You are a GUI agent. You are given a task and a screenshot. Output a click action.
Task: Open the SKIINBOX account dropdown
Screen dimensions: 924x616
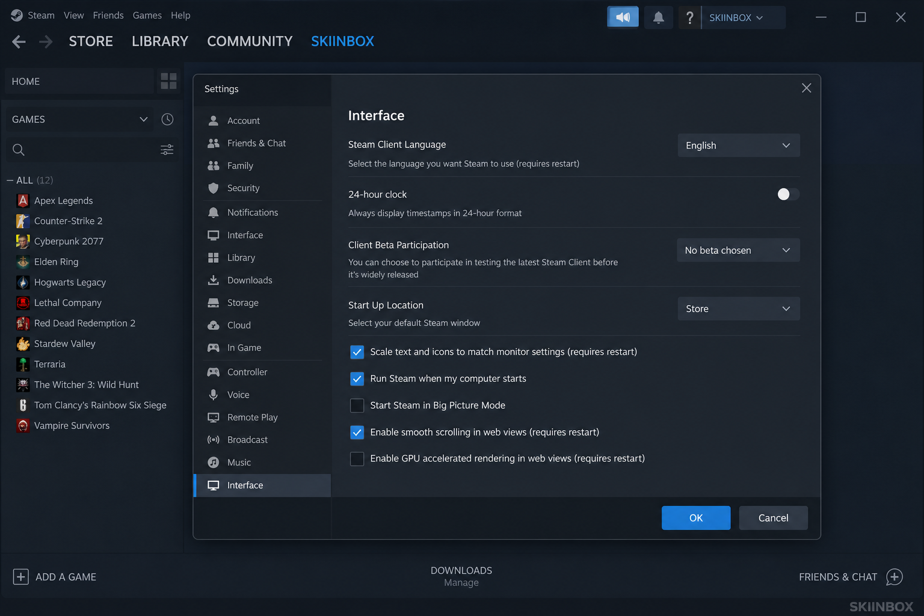click(x=743, y=17)
